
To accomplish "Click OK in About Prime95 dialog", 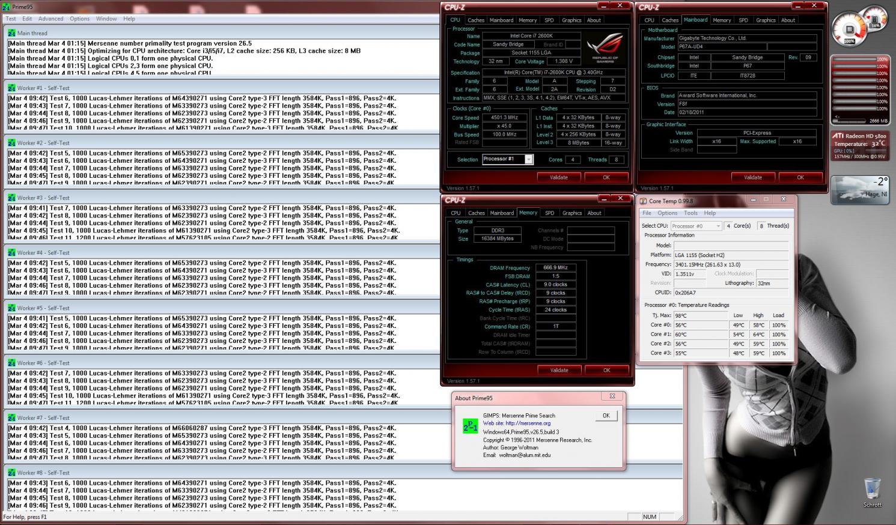I will pos(606,416).
